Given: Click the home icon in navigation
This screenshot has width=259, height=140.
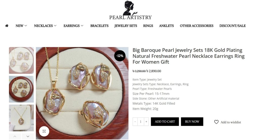Looking at the screenshot, I should pos(7,26).
